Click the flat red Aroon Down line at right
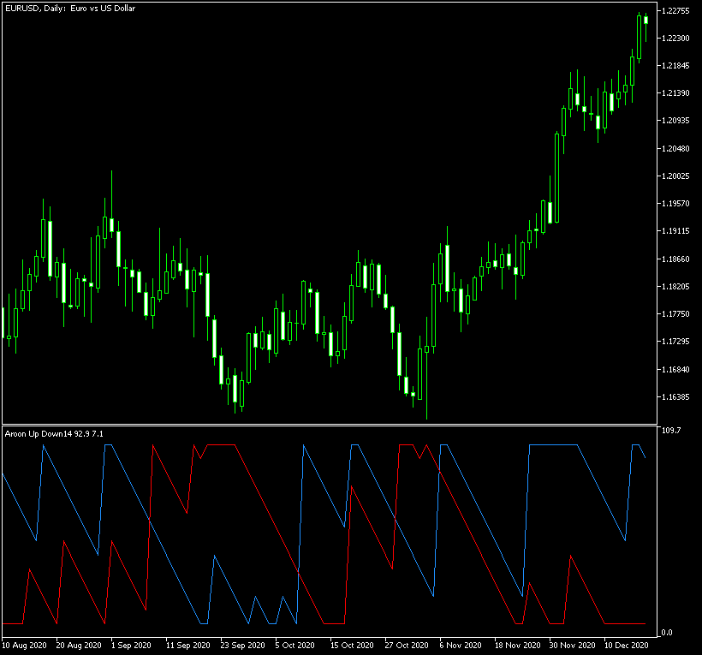This screenshot has height=655, width=702. click(x=625, y=623)
